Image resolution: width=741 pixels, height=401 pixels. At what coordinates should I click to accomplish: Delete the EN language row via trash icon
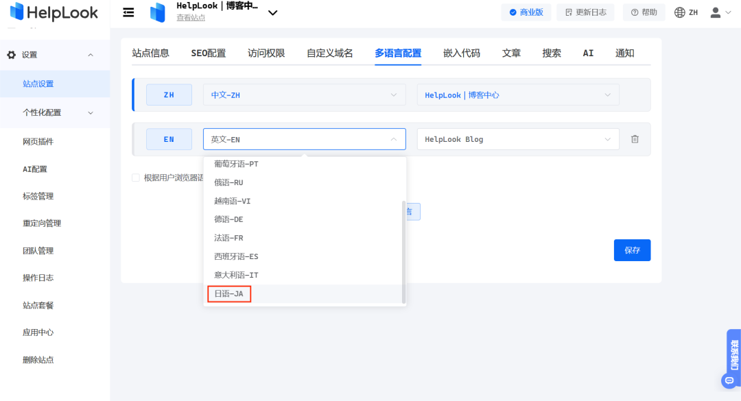[635, 138]
